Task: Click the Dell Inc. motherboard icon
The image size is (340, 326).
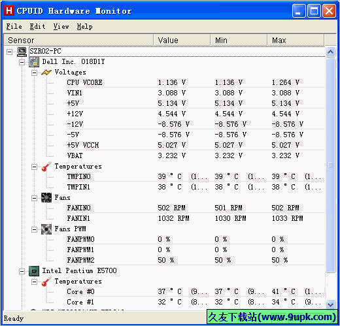Action: [34, 62]
